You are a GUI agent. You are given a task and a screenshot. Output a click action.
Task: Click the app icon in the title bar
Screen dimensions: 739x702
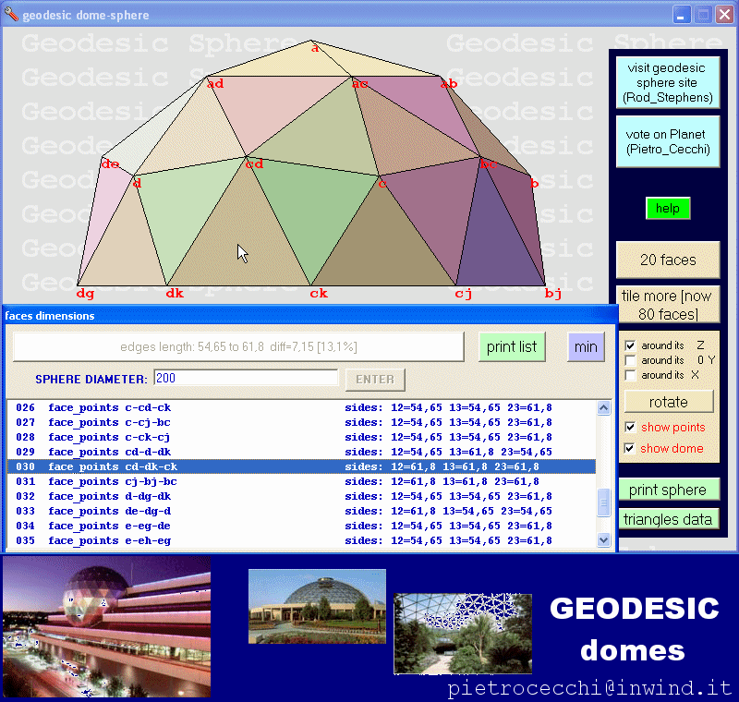tap(11, 15)
